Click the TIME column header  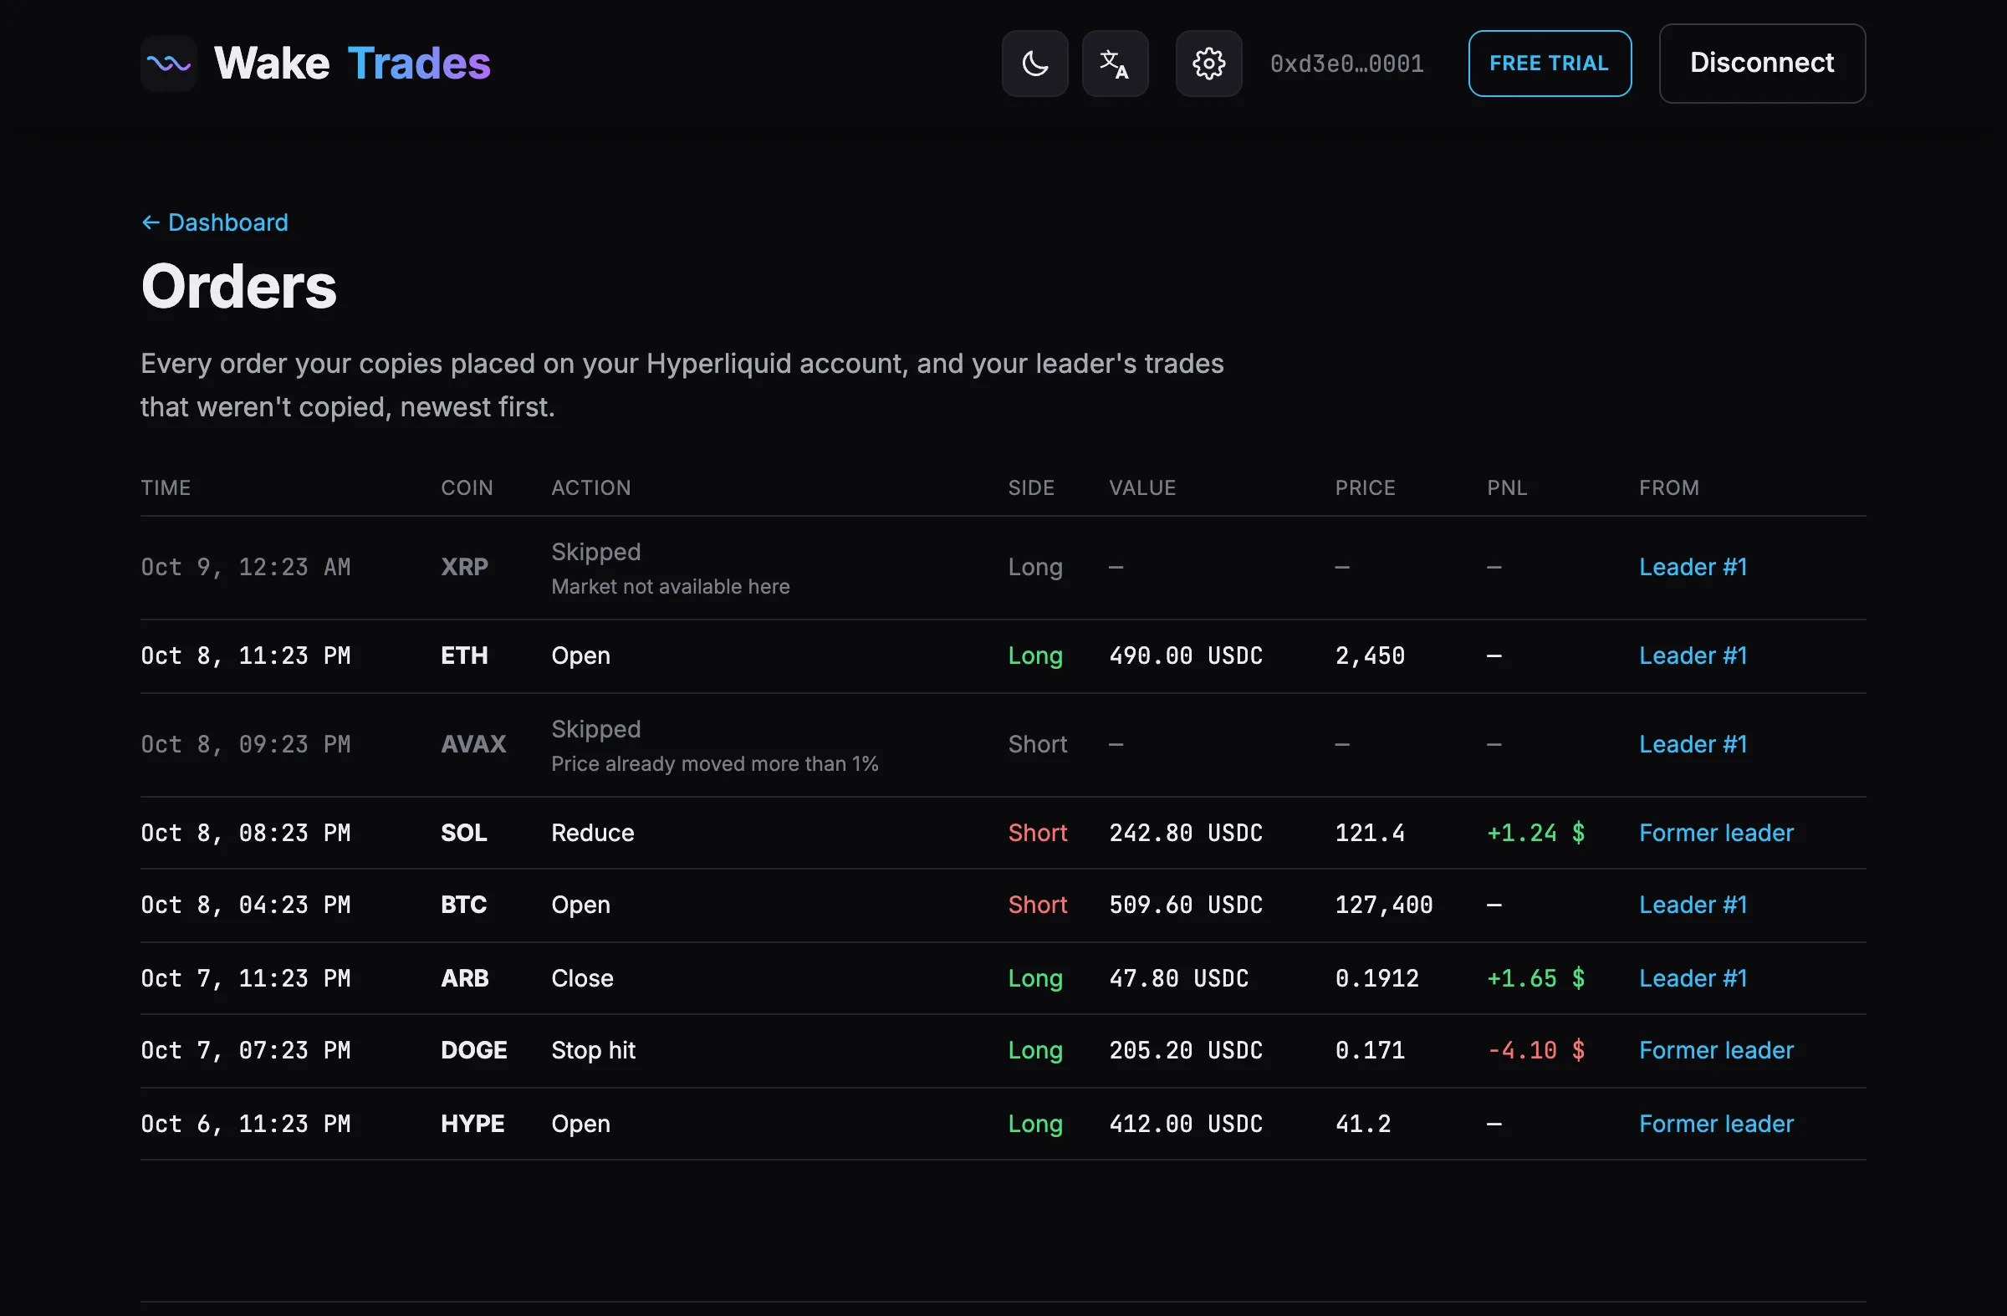[x=166, y=488]
